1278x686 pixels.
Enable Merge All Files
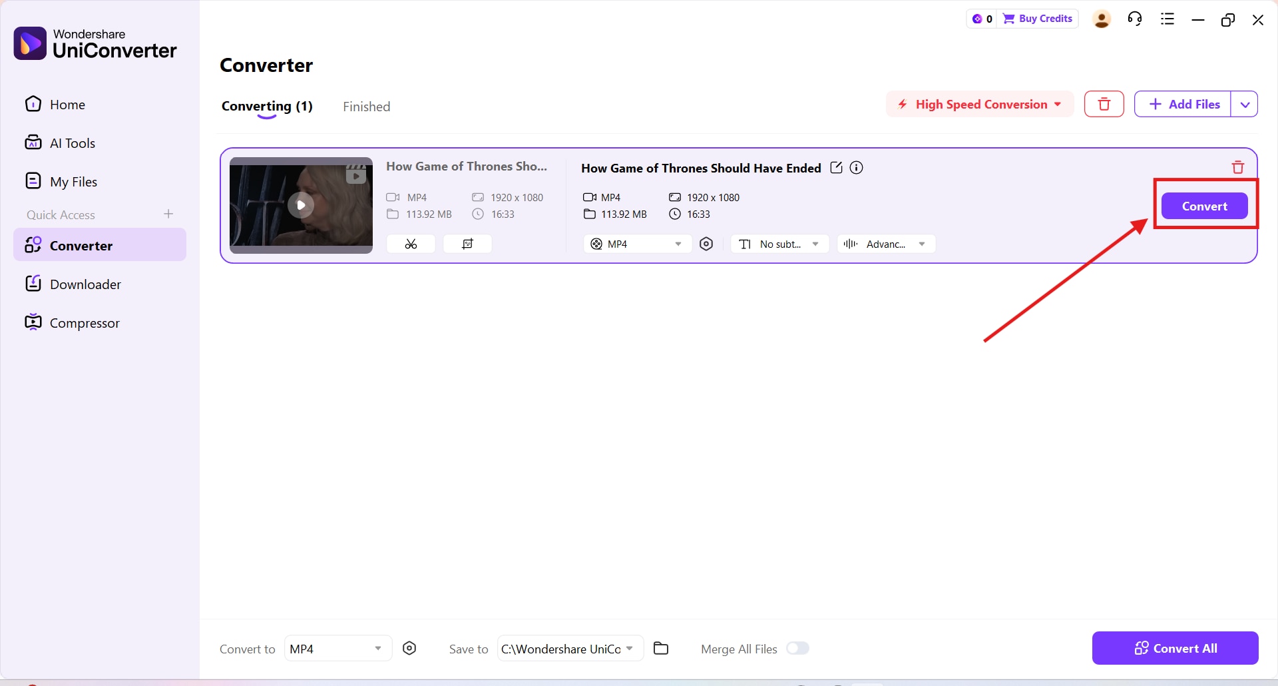798,648
